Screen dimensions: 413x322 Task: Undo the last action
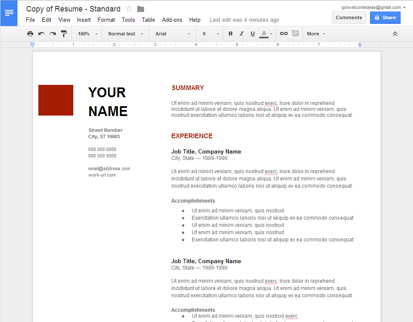click(x=41, y=34)
